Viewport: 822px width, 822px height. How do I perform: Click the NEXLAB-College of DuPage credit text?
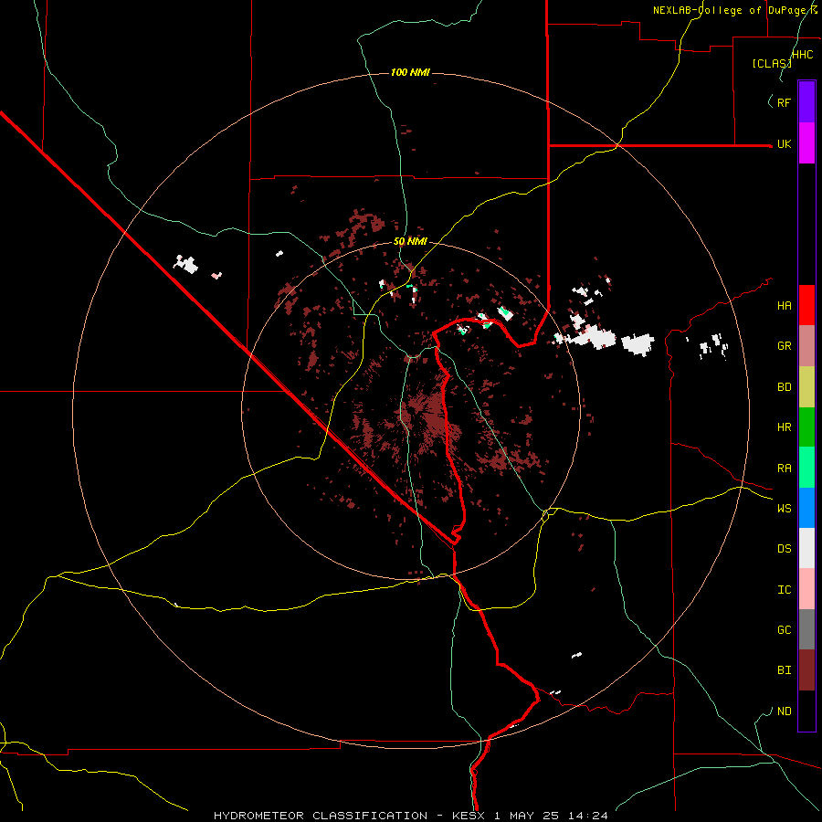[735, 10]
